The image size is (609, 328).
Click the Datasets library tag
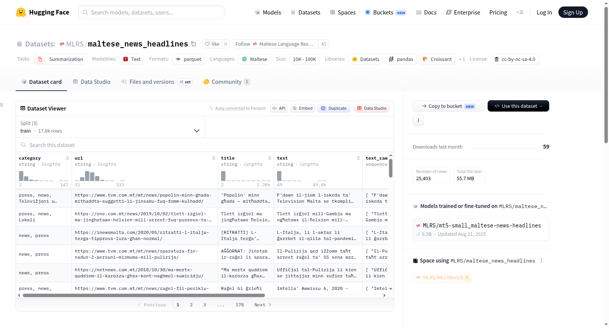(366, 59)
